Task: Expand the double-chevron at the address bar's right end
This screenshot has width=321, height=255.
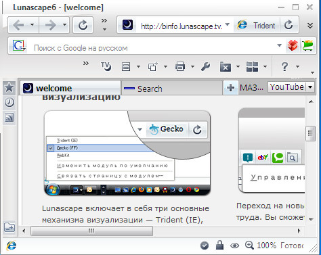Action: point(310,25)
